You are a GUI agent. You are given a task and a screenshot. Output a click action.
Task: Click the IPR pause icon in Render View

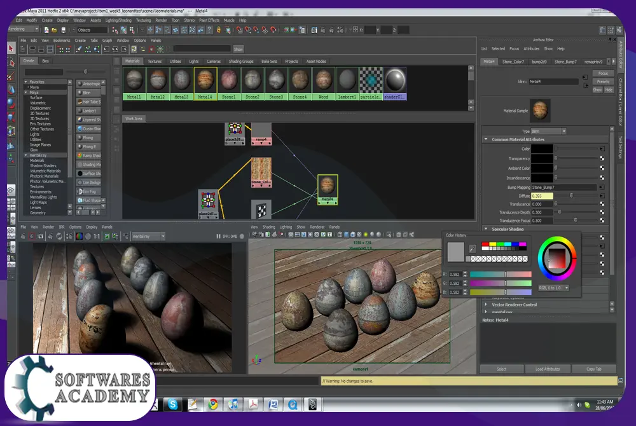[219, 237]
